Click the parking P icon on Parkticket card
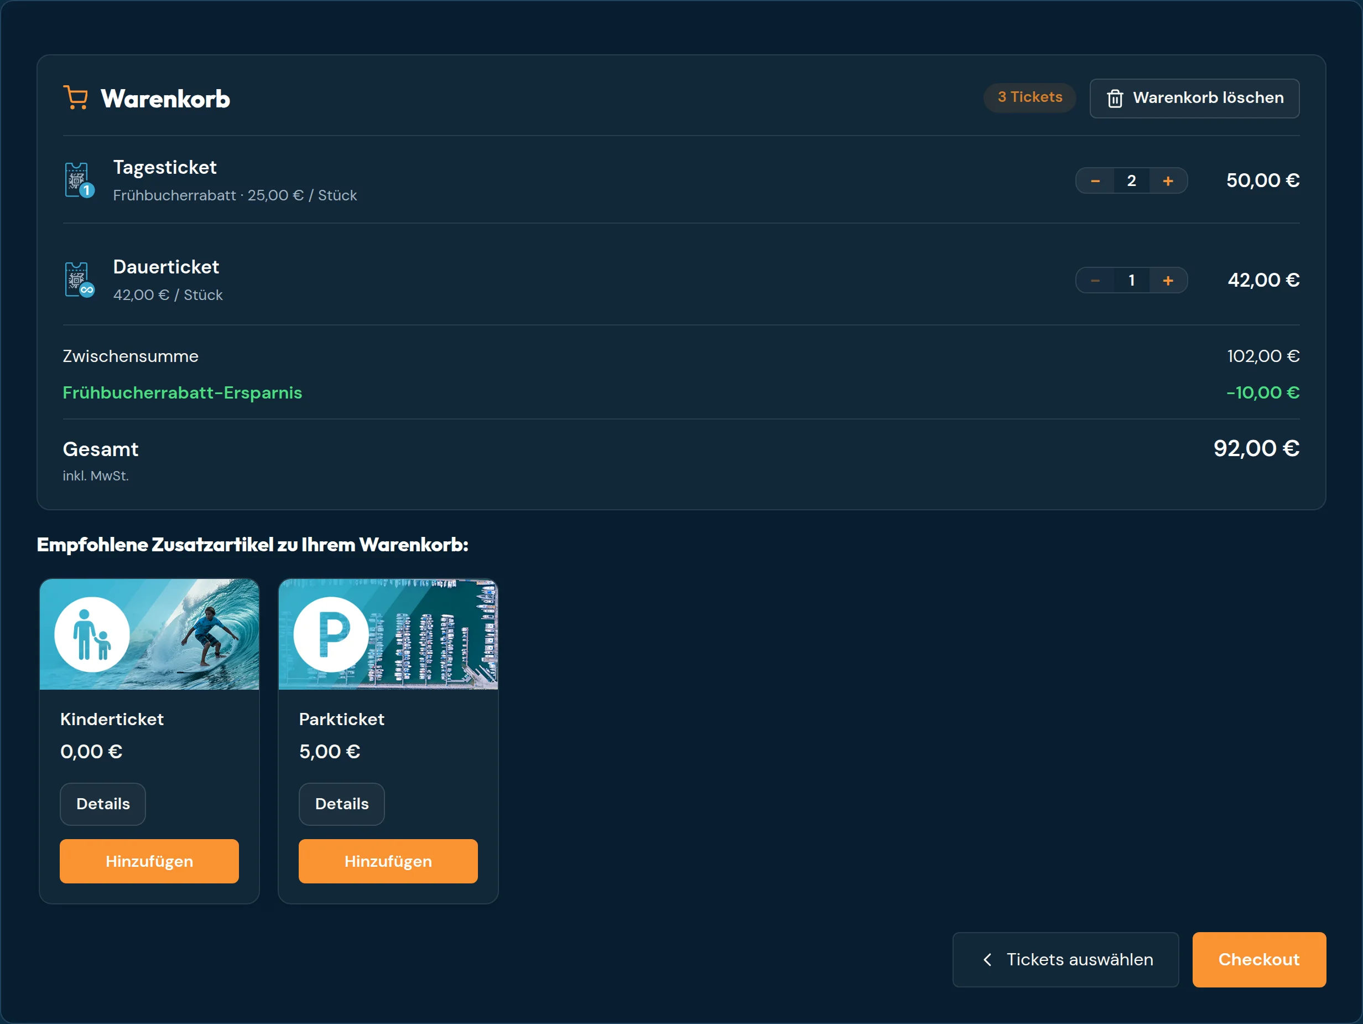 (x=331, y=634)
